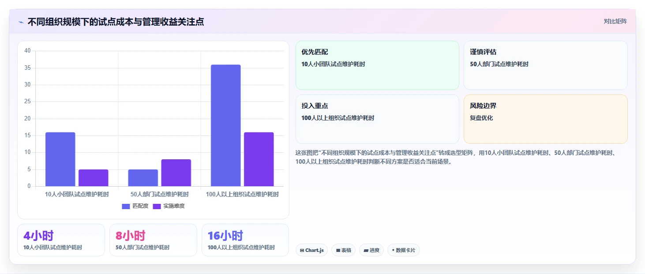Click the 表格 tag chip

[x=343, y=250]
